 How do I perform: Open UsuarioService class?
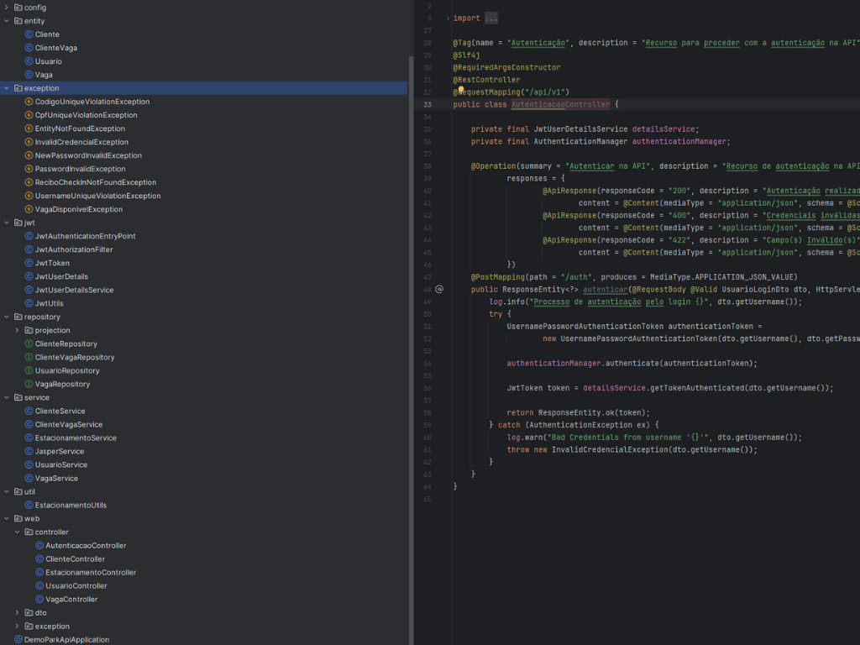click(x=60, y=464)
